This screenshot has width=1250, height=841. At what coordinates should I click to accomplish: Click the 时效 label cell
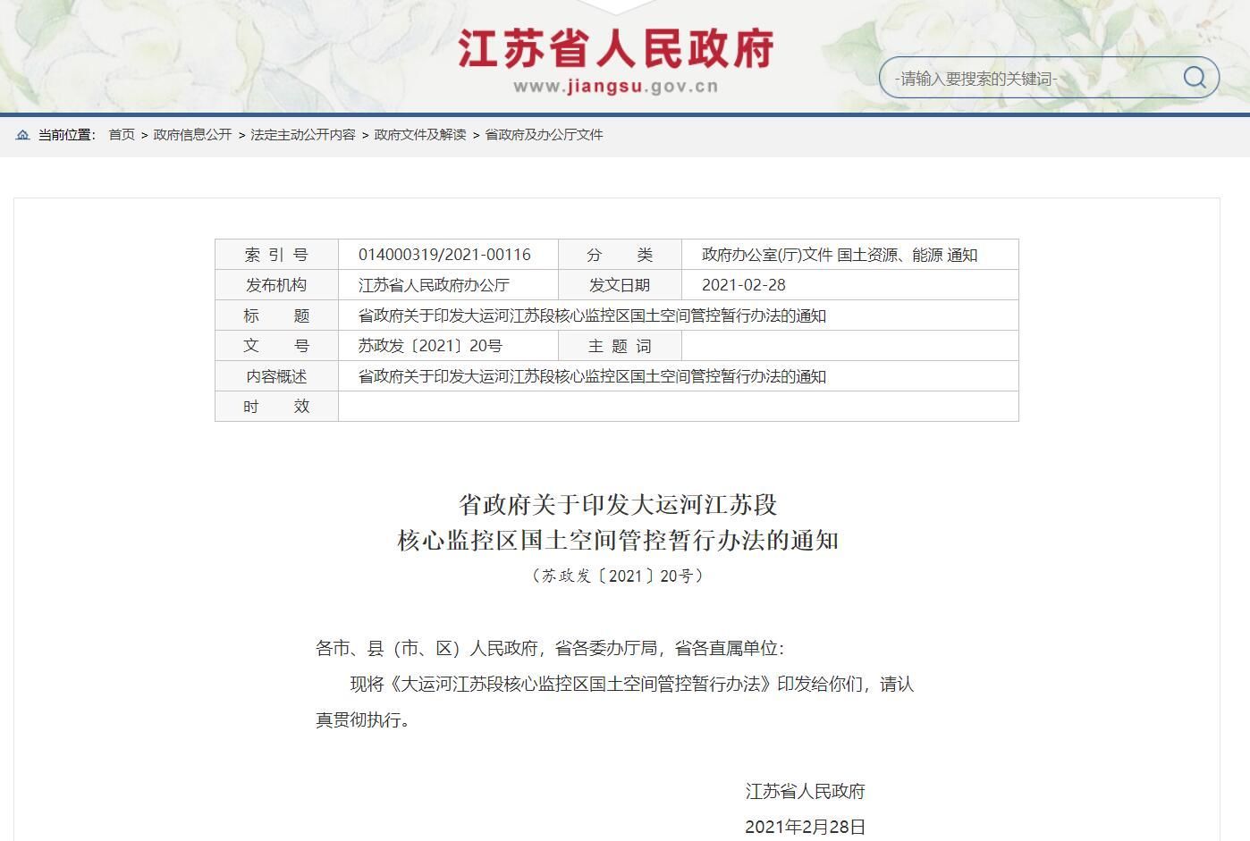(276, 407)
